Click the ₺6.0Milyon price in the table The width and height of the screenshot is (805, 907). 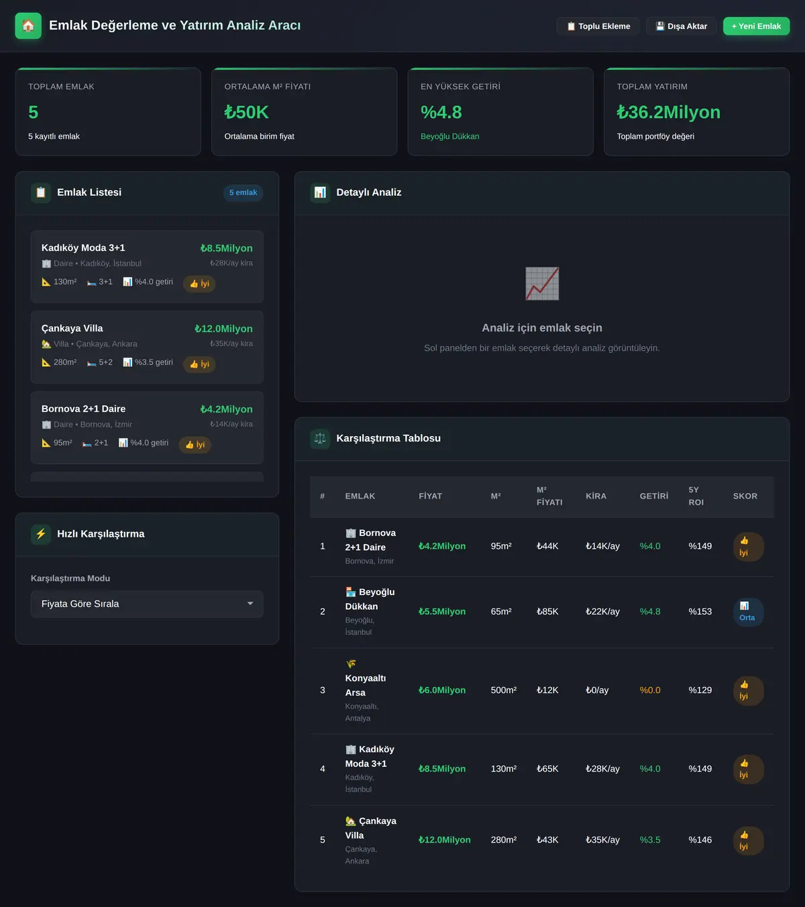point(442,690)
